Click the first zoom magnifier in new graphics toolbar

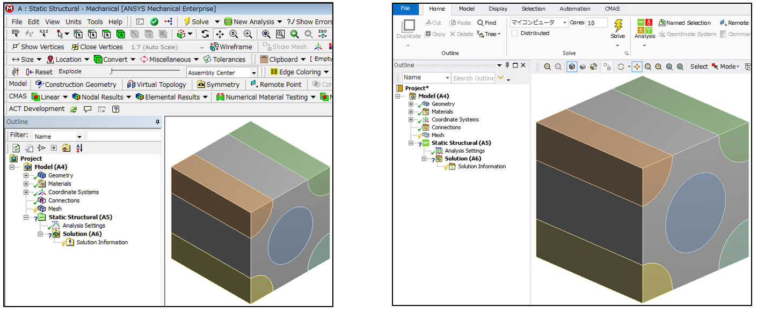(547, 66)
